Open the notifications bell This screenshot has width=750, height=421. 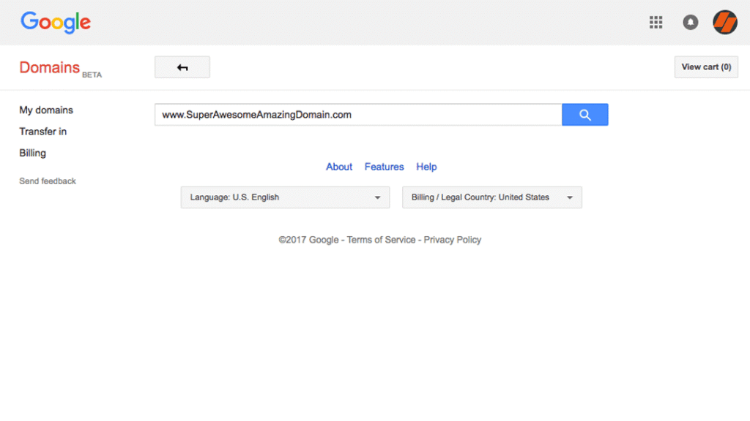click(690, 23)
